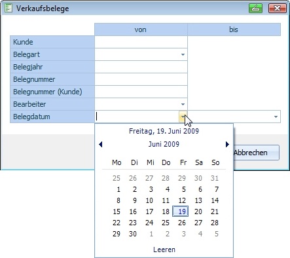Select day 24 in the calendar
Screen dimensions: 290x258
tap(149, 223)
